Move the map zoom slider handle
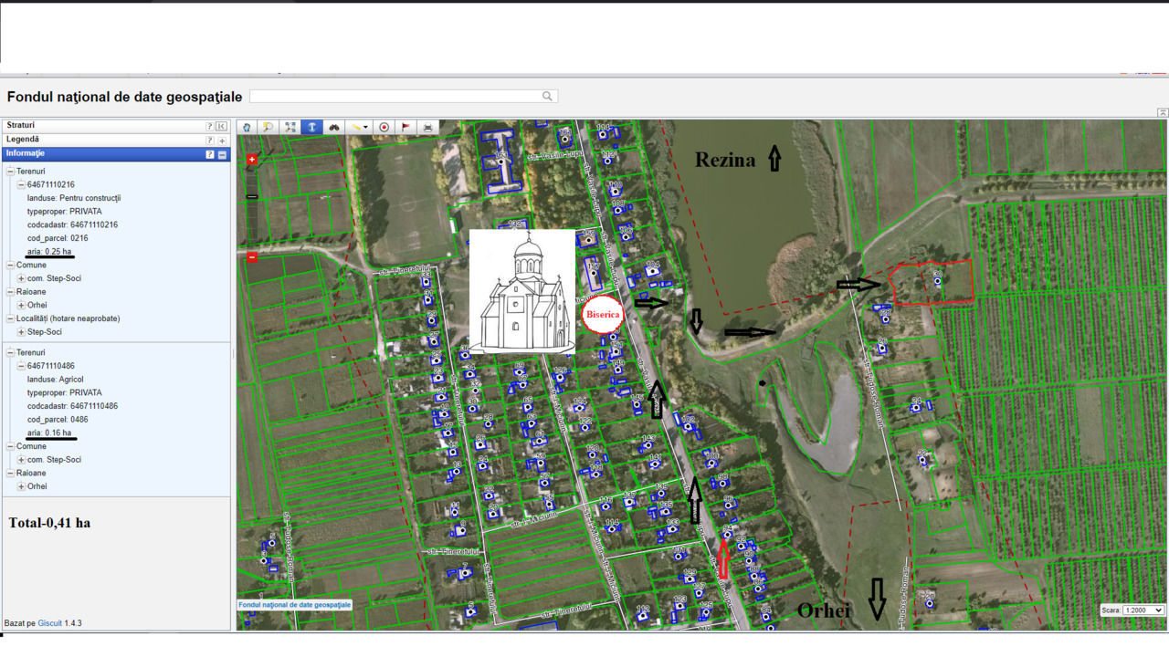The width and height of the screenshot is (1169, 657). (x=252, y=196)
